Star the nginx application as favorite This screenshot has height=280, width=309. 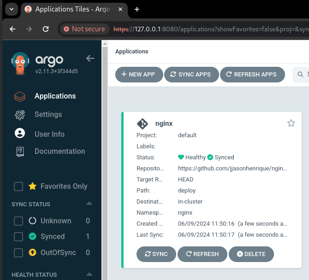pos(291,123)
